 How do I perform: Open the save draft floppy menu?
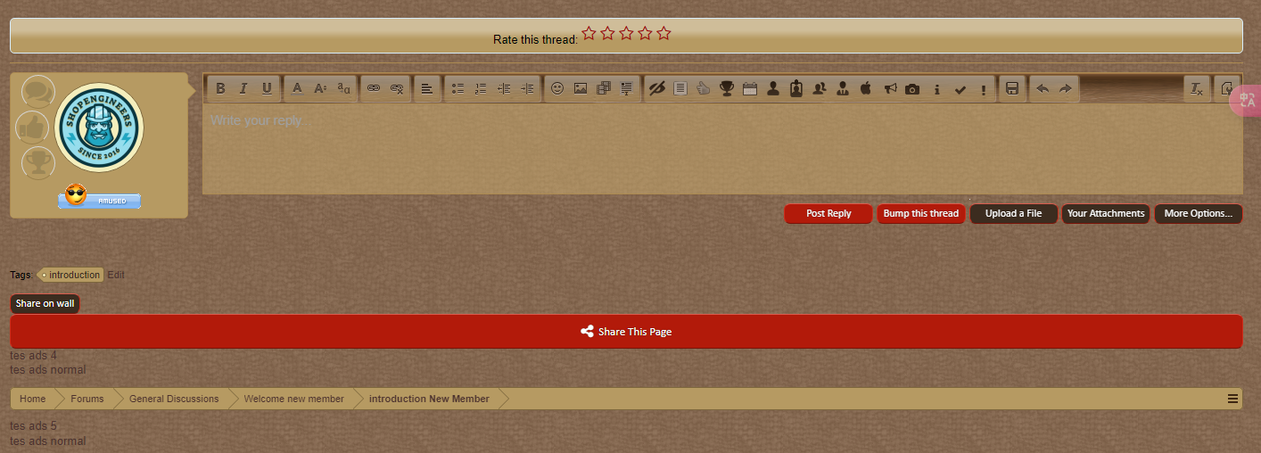coord(1012,88)
